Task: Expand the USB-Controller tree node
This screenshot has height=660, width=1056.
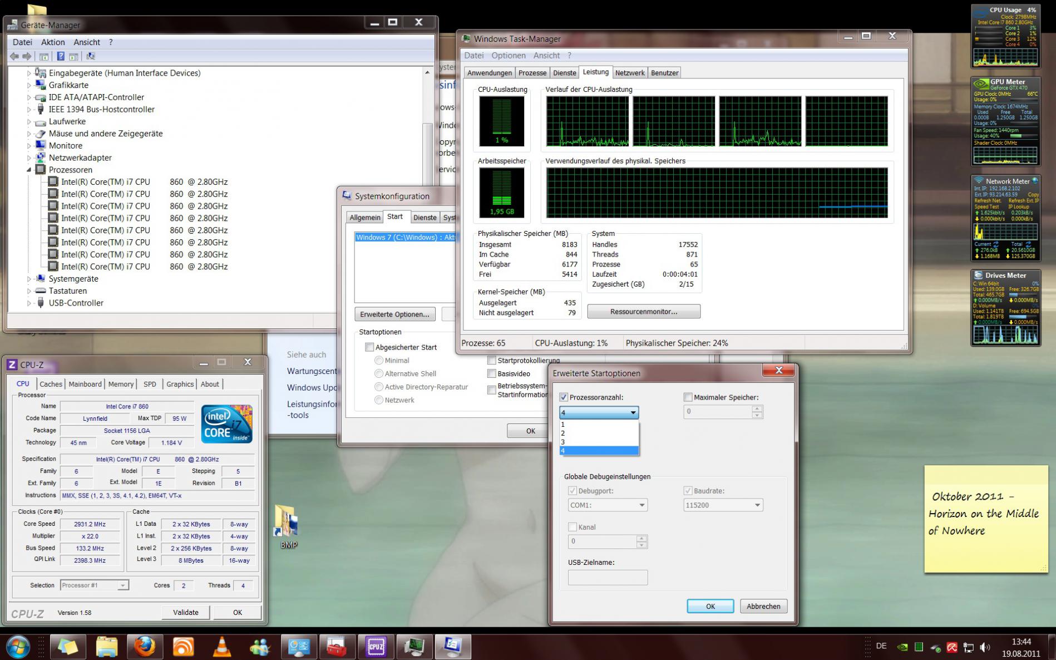Action: [x=29, y=303]
